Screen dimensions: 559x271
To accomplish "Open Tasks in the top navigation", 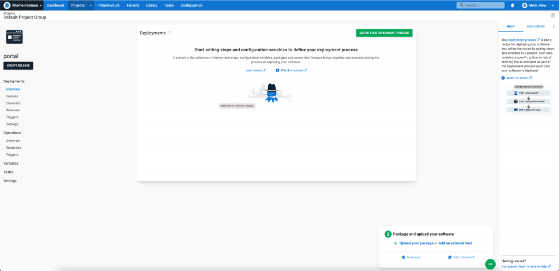I will (x=169, y=5).
